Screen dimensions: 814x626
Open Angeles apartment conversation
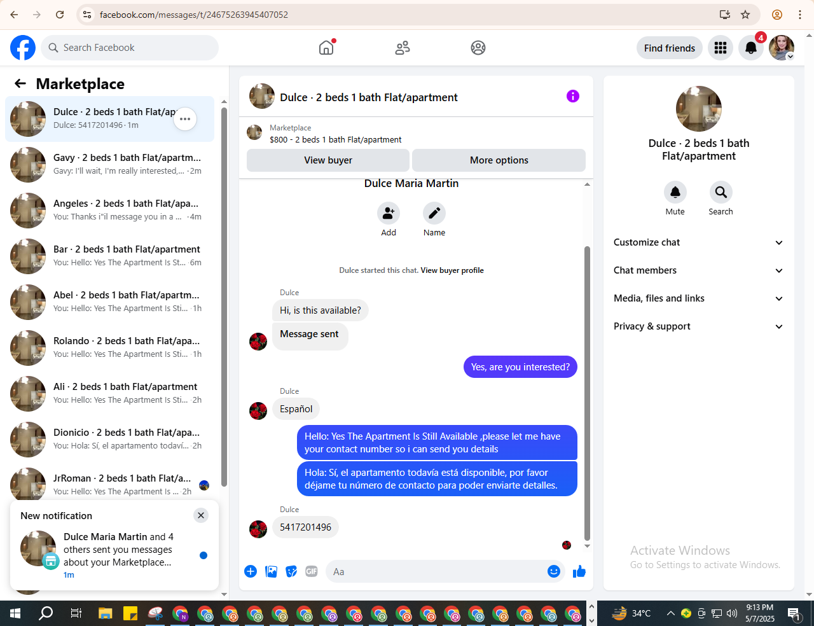(109, 211)
